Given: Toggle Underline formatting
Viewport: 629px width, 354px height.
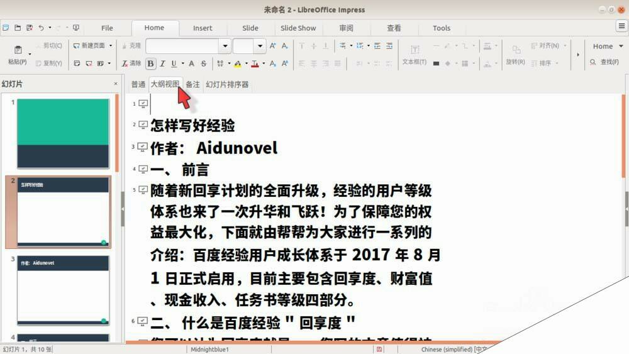Looking at the screenshot, I should click(x=174, y=64).
